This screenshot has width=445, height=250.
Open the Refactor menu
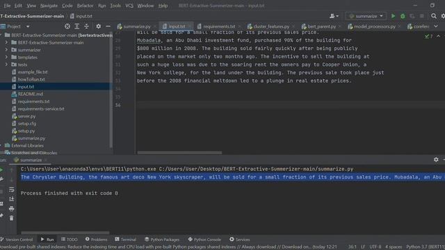click(85, 6)
